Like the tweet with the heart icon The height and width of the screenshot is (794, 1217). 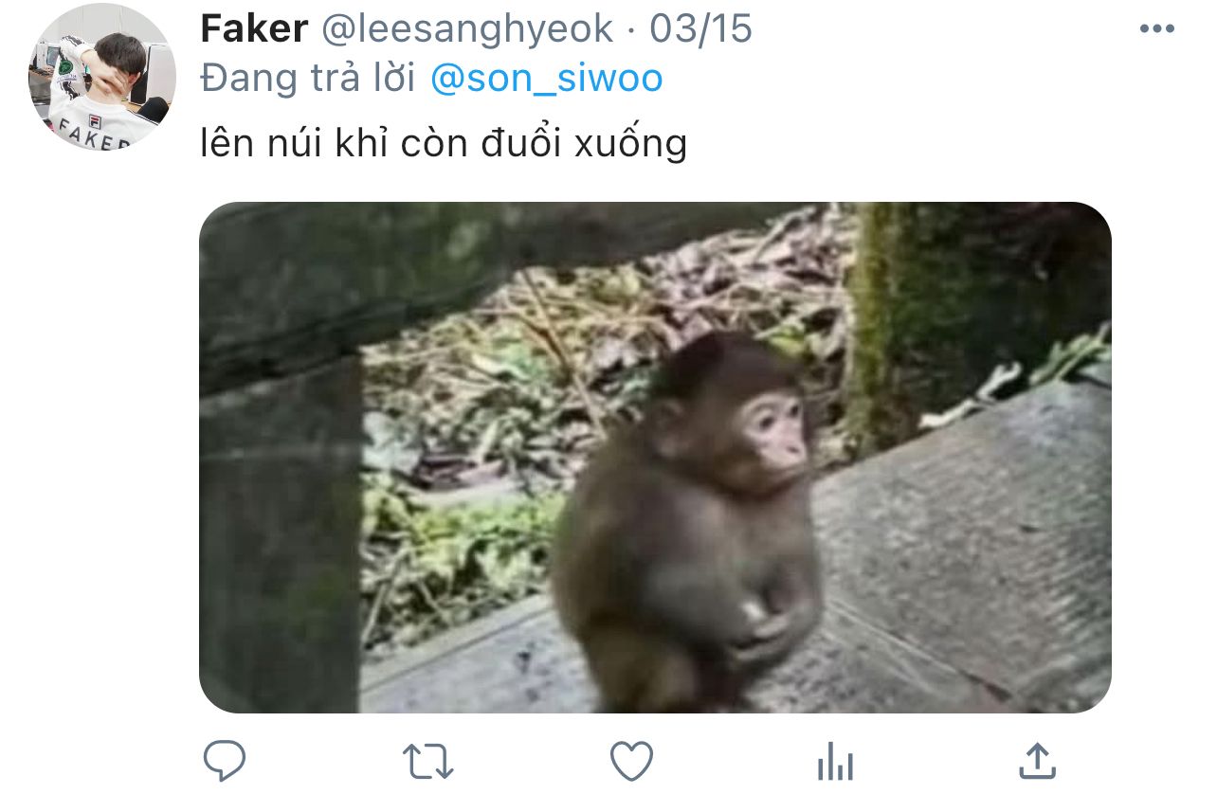coord(631,761)
